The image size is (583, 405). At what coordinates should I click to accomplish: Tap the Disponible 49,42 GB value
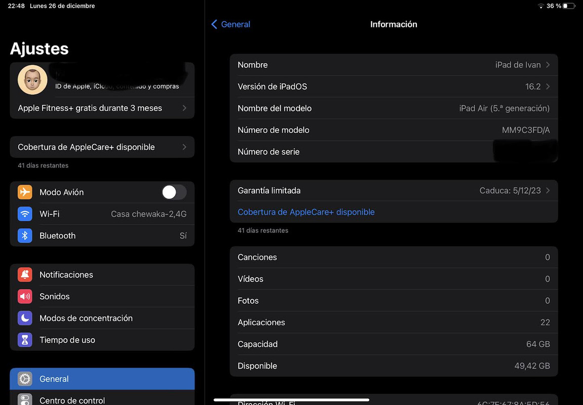click(532, 366)
